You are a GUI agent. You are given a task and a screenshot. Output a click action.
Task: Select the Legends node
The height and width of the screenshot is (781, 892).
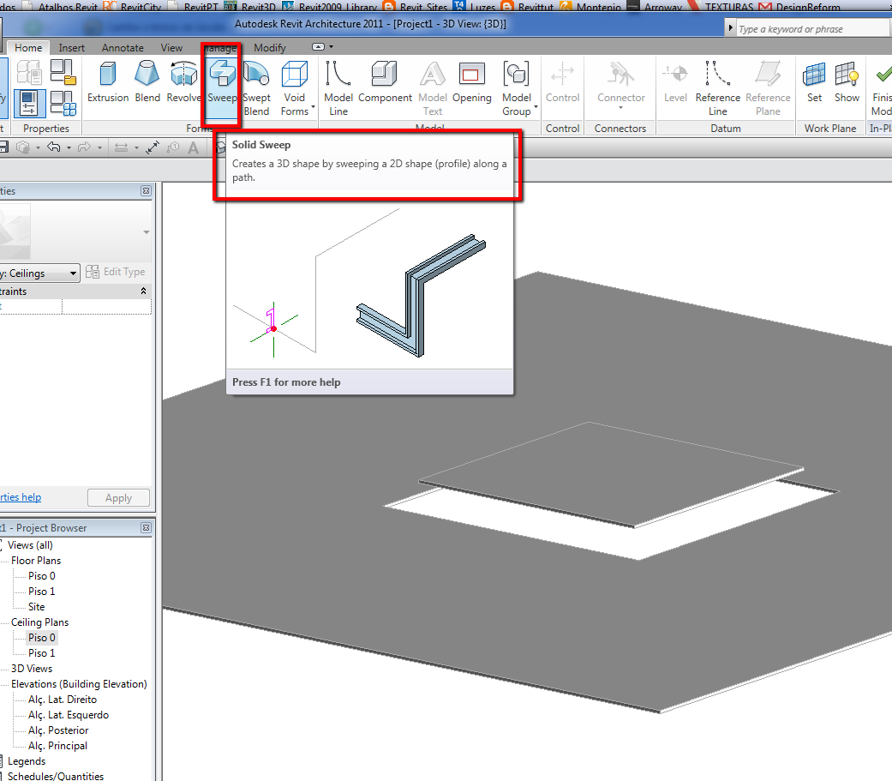(x=27, y=761)
